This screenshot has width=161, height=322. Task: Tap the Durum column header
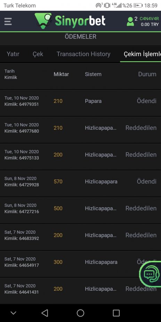tap(147, 74)
